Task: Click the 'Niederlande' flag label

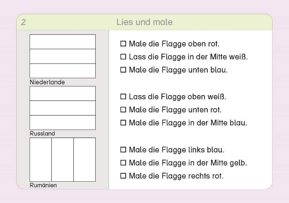Action: coord(47,82)
